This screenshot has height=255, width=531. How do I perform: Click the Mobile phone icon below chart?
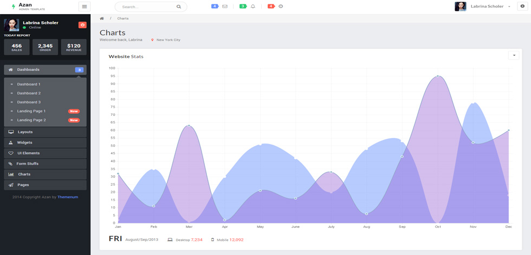pos(212,240)
